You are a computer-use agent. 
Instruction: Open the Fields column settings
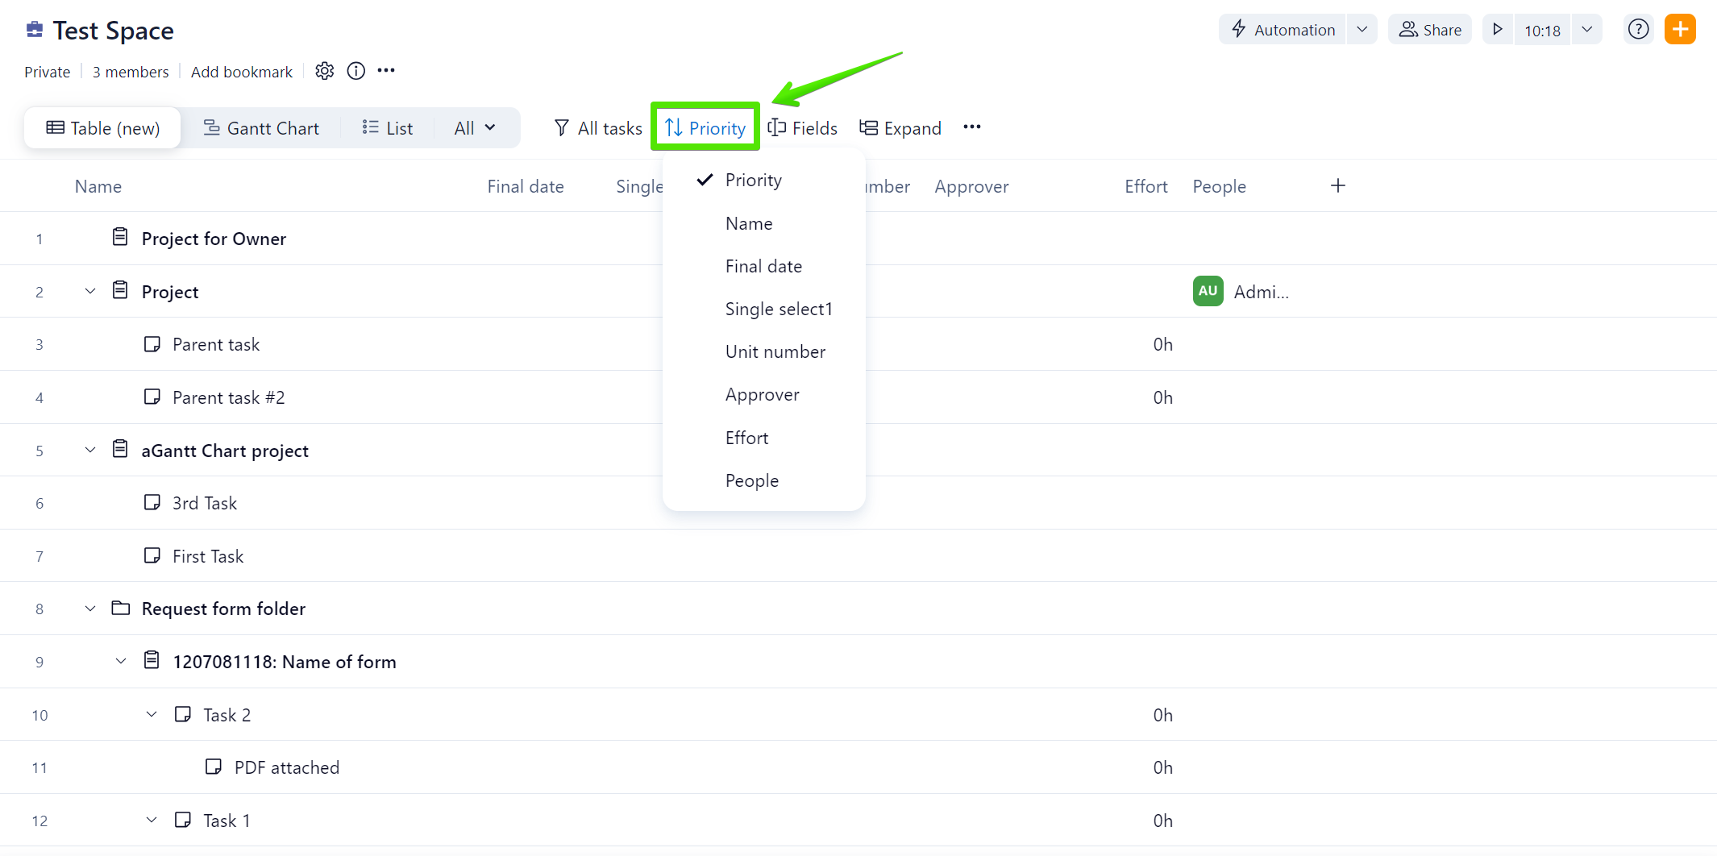(803, 128)
